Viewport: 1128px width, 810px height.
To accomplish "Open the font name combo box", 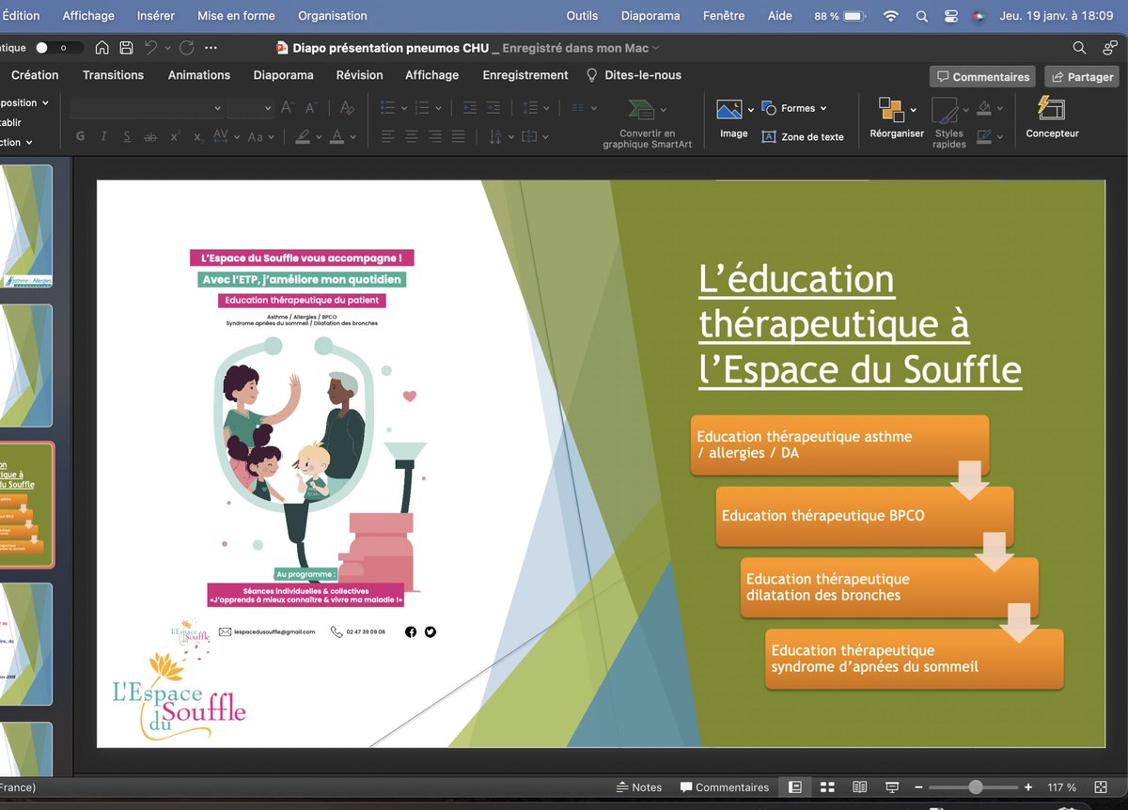I will point(146,108).
